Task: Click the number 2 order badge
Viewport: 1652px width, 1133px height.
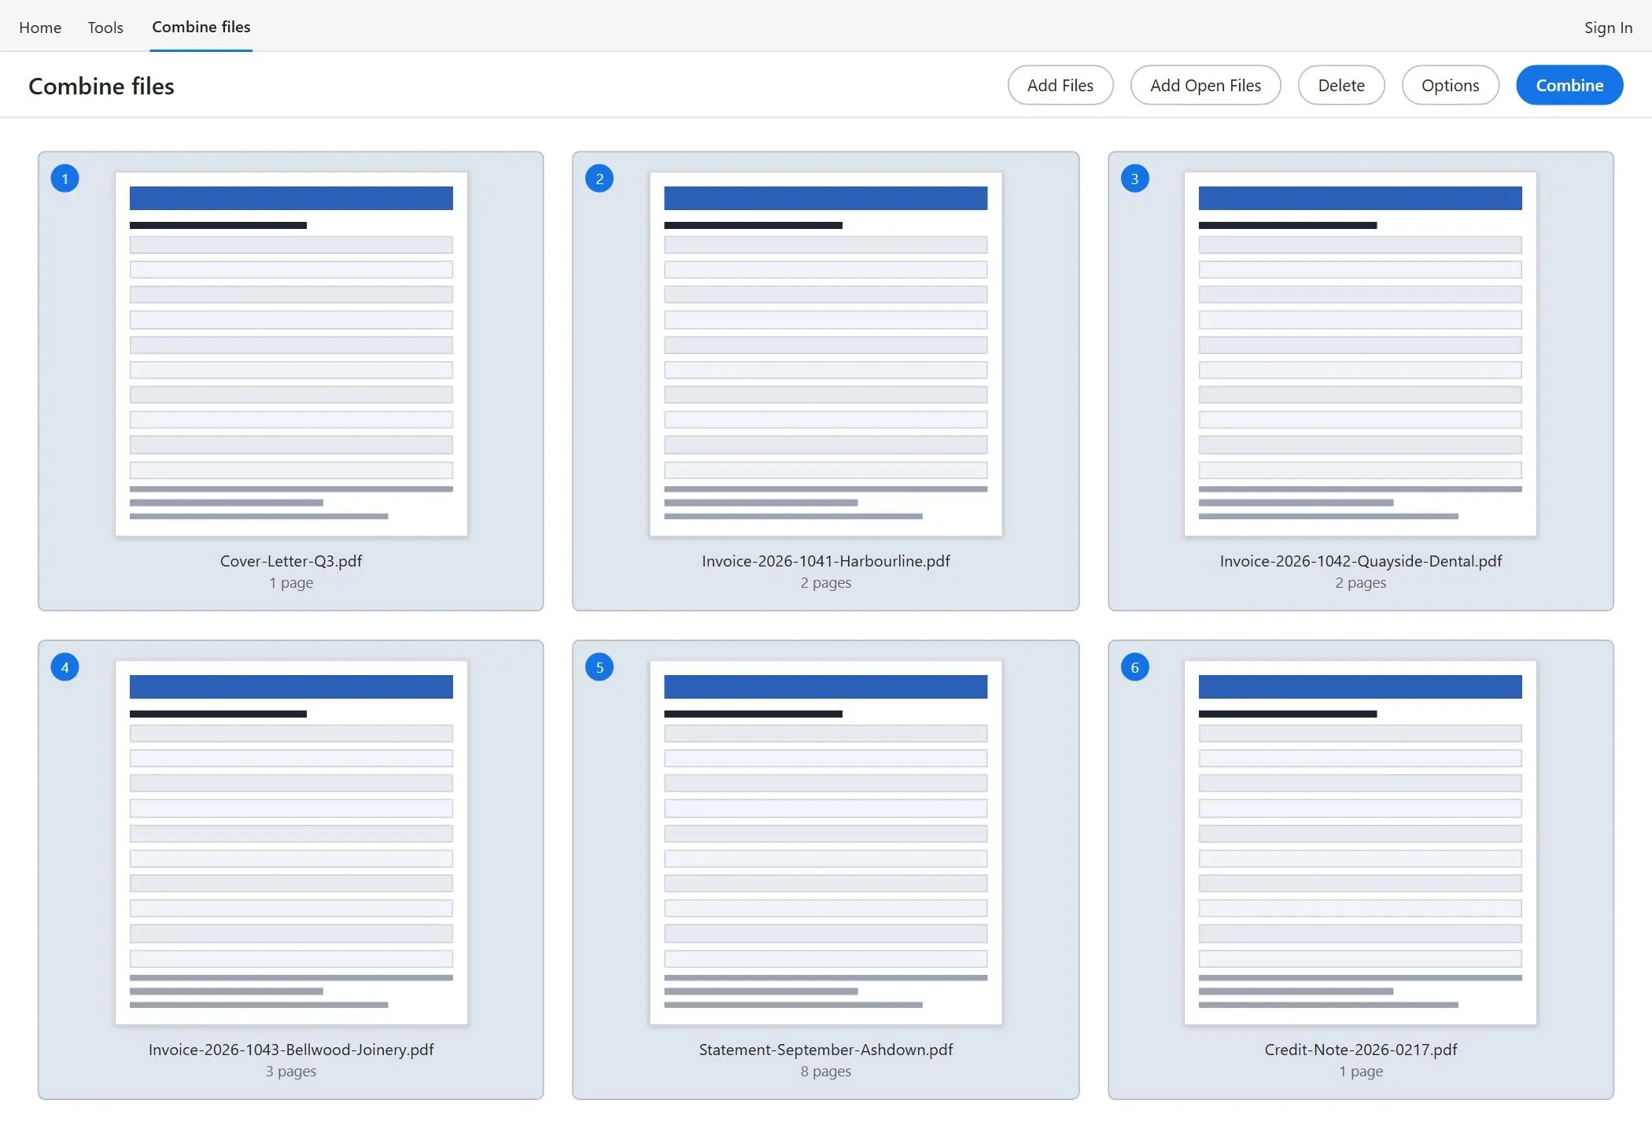Action: [x=599, y=179]
